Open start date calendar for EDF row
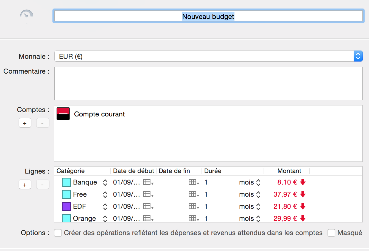Screen dimensions: 369x251 pyautogui.click(x=148, y=206)
